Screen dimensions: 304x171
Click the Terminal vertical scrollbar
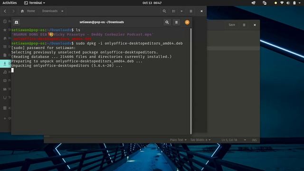[191, 81]
